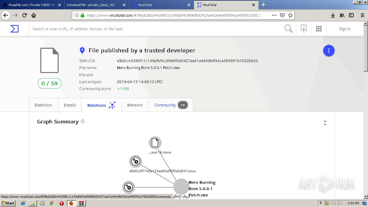368x207 pixels.
Task: Click the Pocket save icon
Action: 282,15
